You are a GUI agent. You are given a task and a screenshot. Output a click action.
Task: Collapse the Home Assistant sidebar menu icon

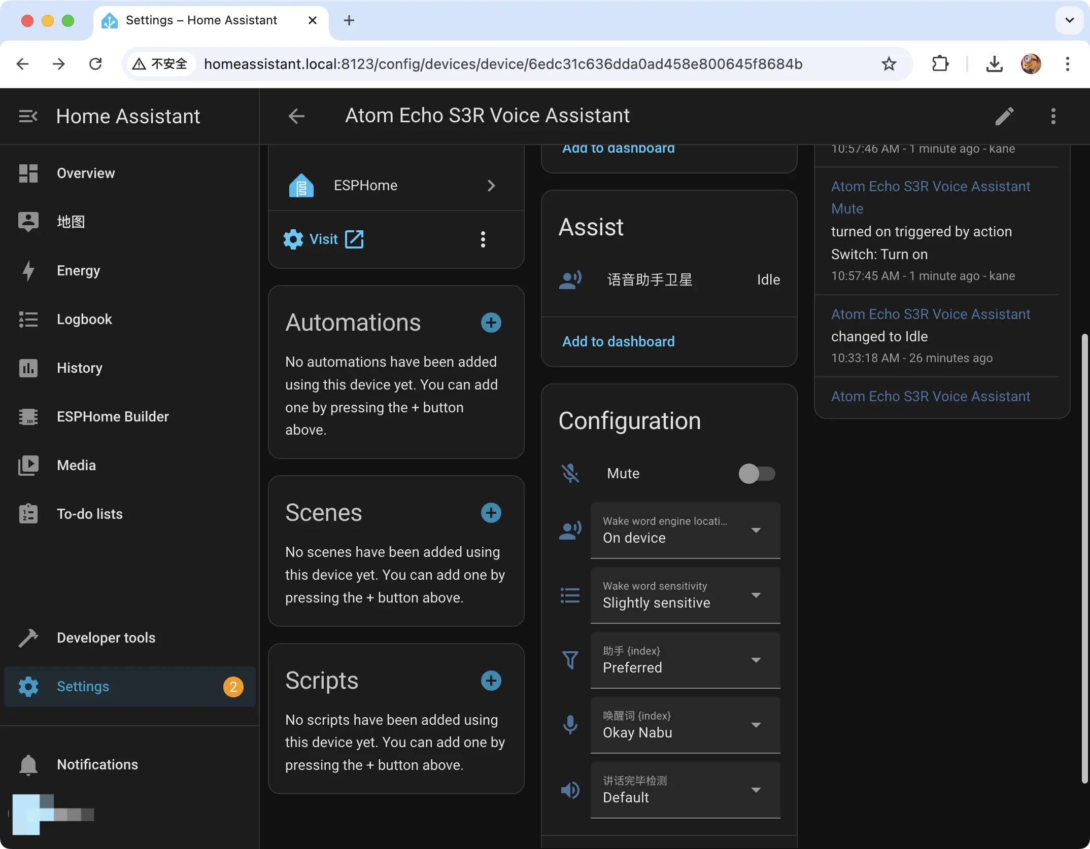(x=28, y=116)
